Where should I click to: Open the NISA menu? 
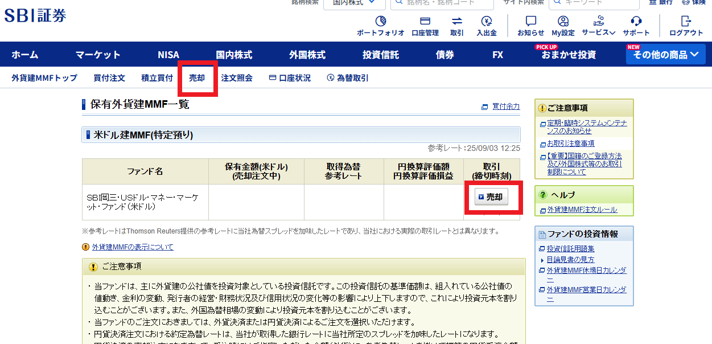click(168, 55)
